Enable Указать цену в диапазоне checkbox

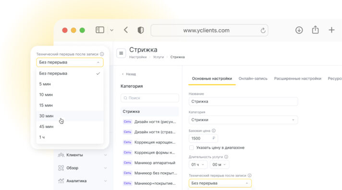click(192, 148)
